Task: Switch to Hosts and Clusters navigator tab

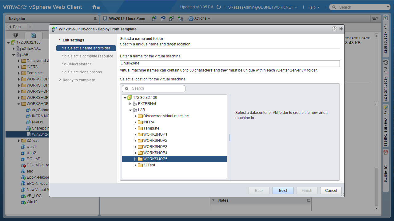Action: (x=16, y=35)
